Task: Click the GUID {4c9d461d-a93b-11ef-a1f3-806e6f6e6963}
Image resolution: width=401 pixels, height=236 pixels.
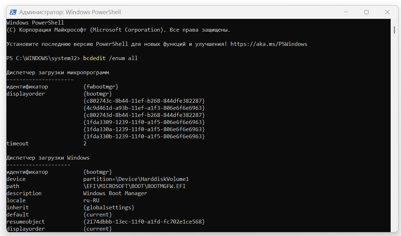Action: pos(144,108)
